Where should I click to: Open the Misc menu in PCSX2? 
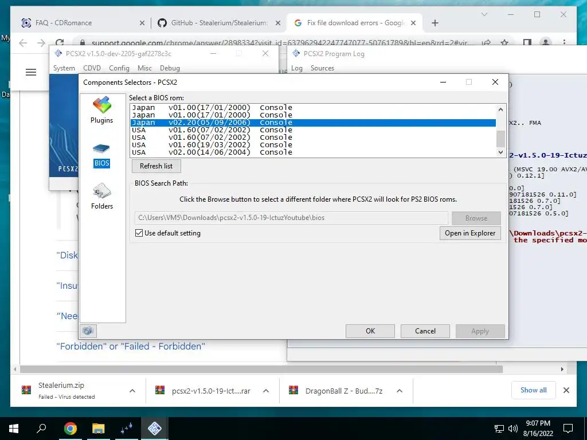(x=144, y=68)
